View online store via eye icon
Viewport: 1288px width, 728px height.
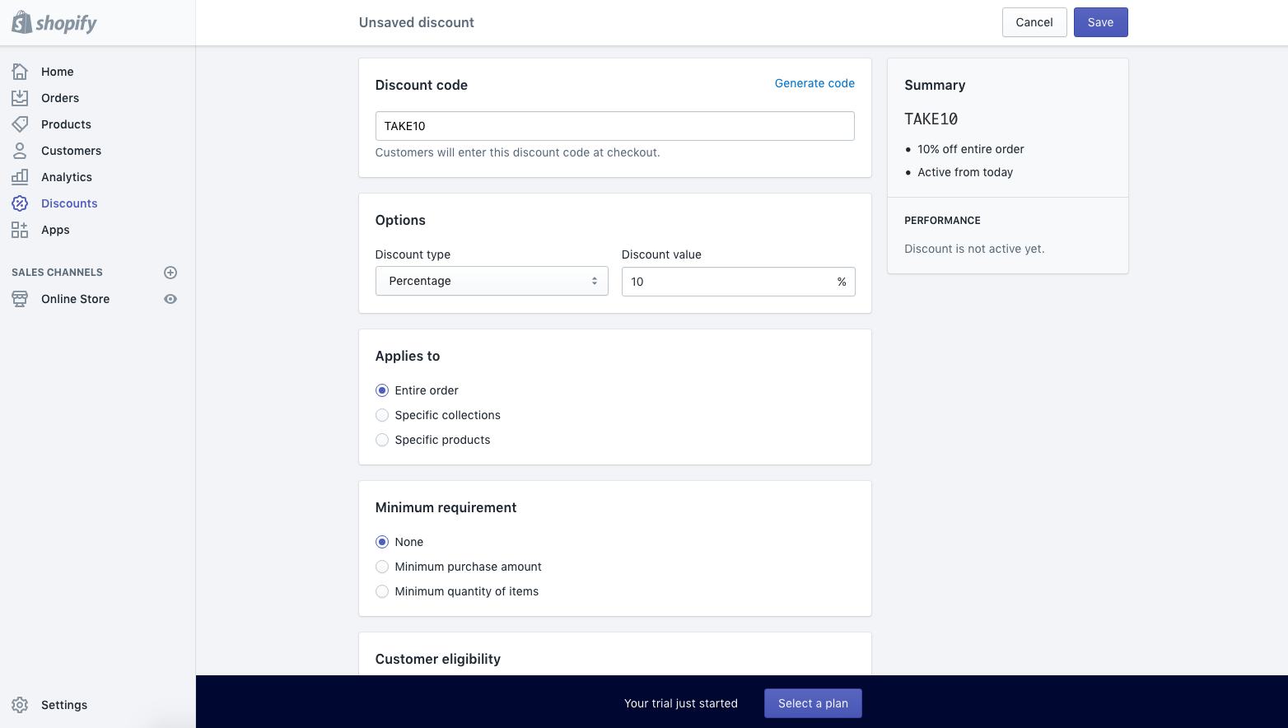[170, 299]
